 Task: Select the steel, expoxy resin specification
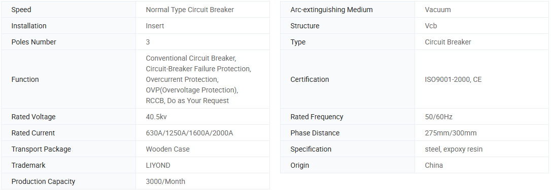(x=454, y=149)
